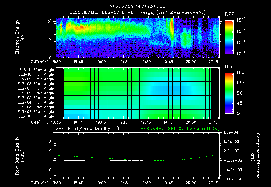Click the 0 tick on Deg scale
Screen dimensions: 271x187
(238, 113)
